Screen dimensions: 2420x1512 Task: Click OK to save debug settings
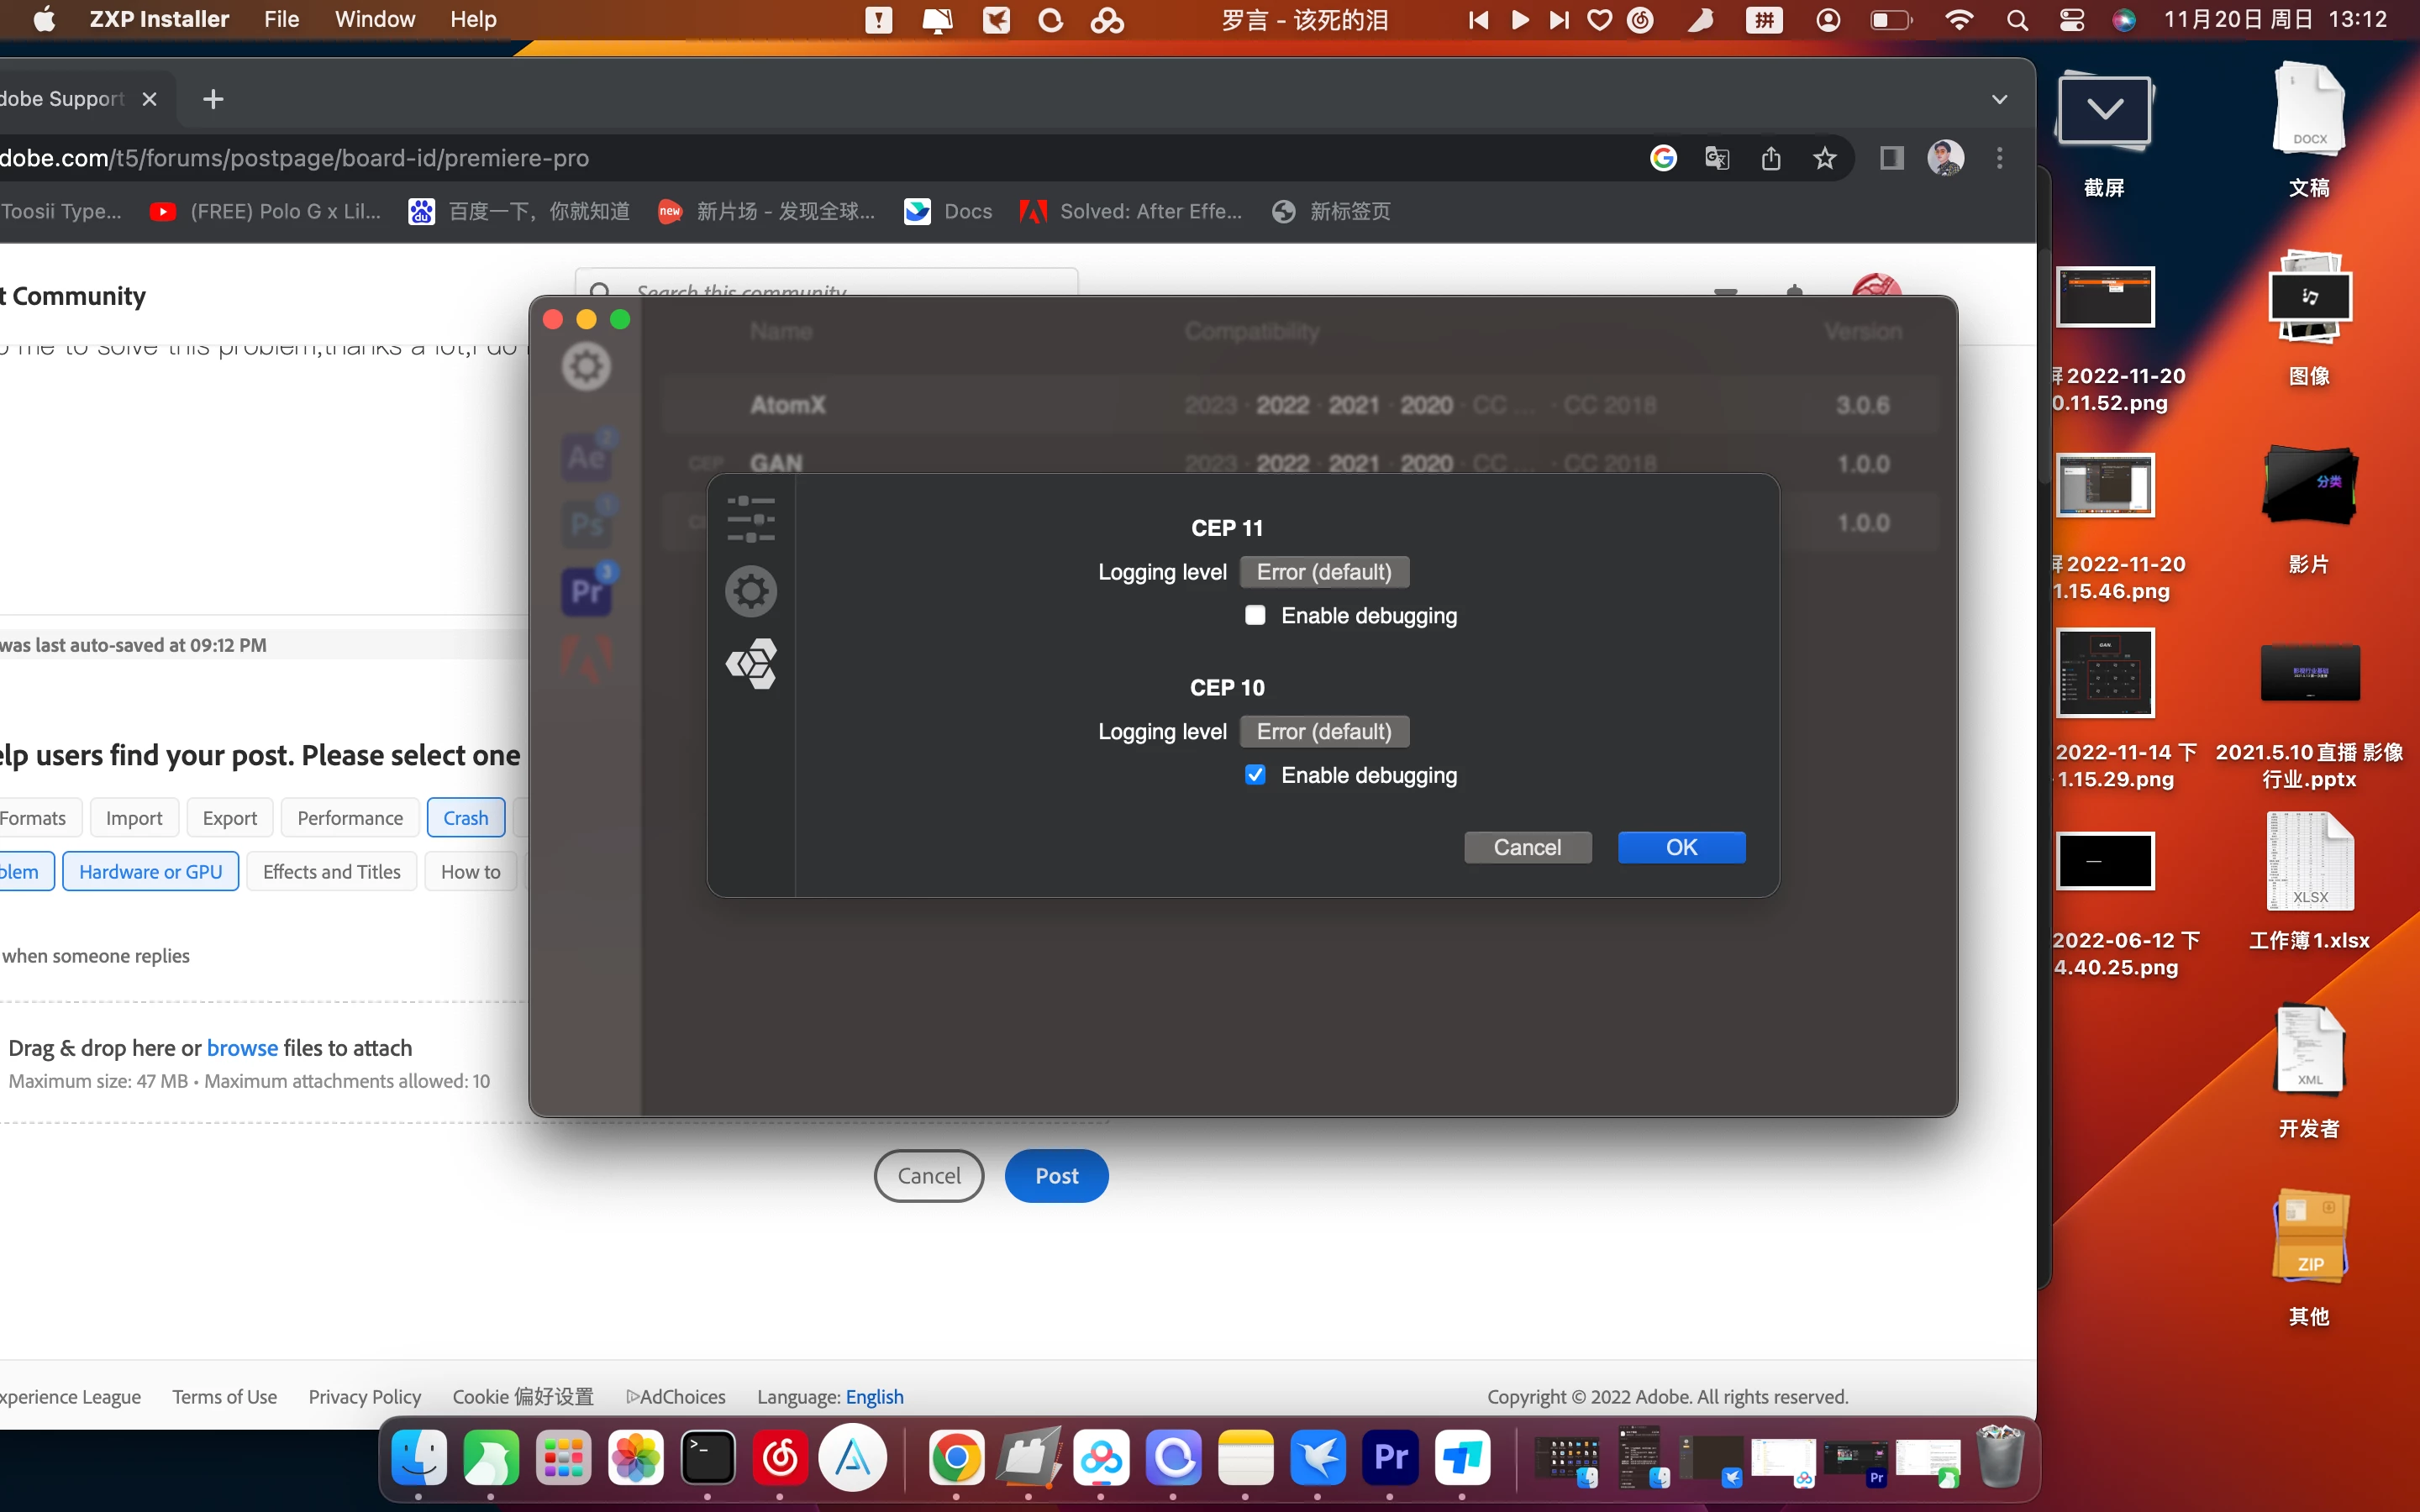click(1681, 847)
